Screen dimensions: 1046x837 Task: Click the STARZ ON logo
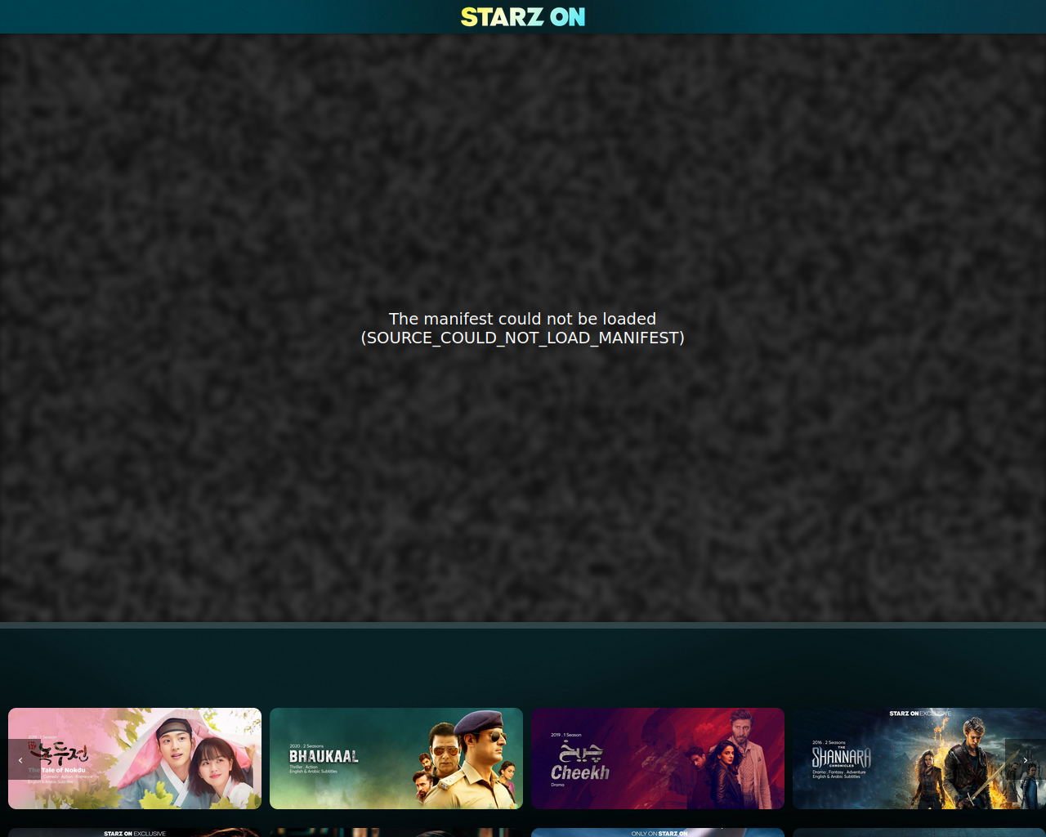coord(523,17)
